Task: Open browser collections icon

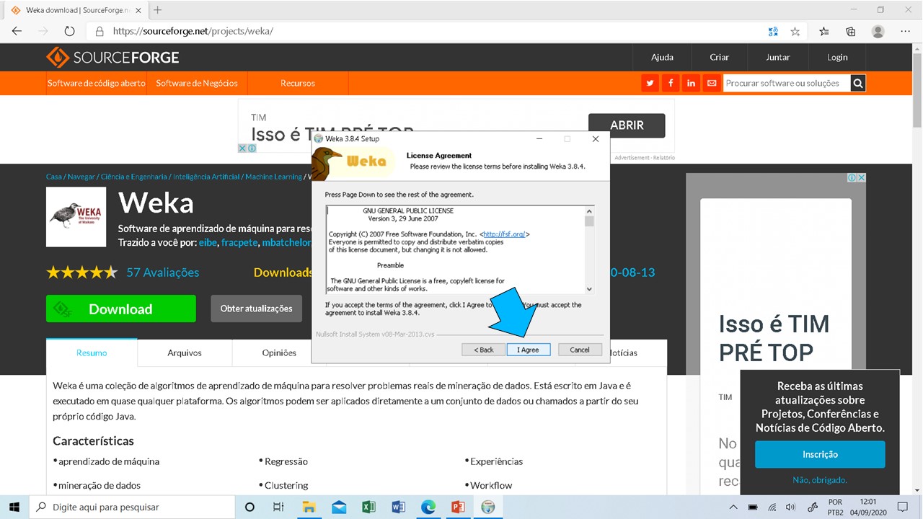Action: (851, 31)
